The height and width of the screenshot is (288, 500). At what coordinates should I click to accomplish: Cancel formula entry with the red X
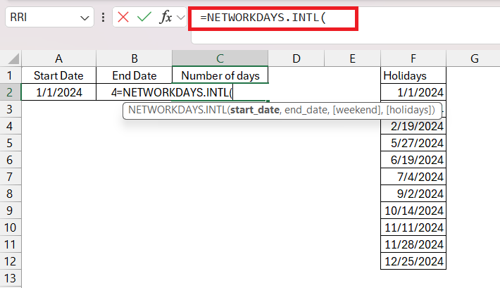[123, 17]
